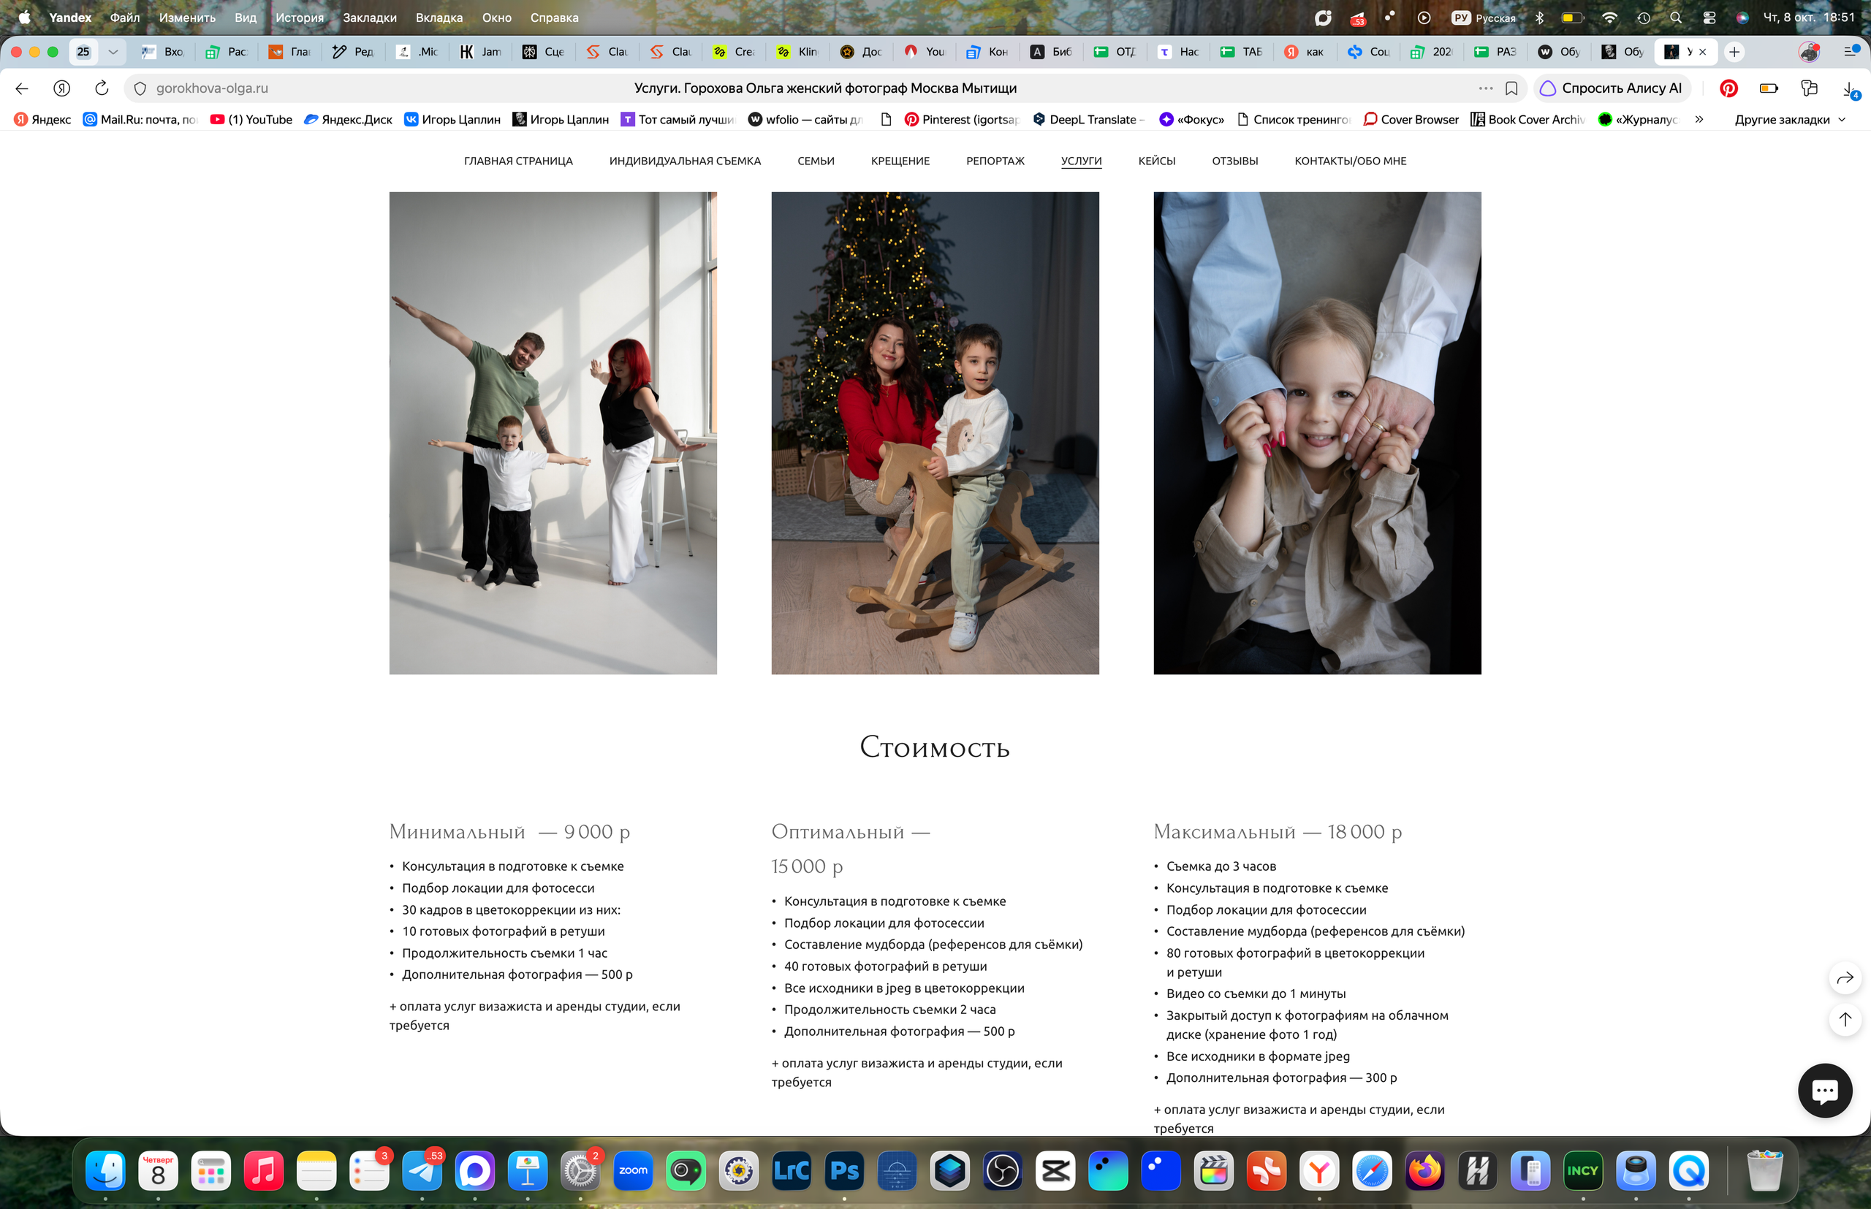Open the Cover Browser bookmark
1871x1209 pixels.
pos(1411,119)
